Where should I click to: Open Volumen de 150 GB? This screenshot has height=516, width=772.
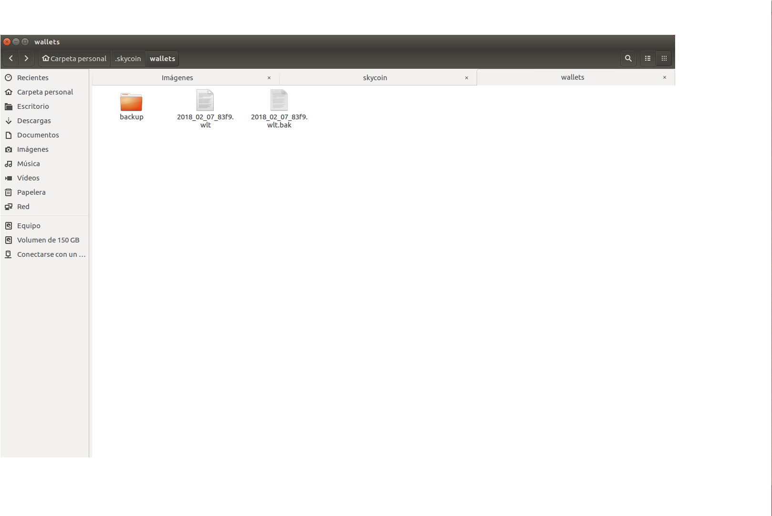pos(44,240)
